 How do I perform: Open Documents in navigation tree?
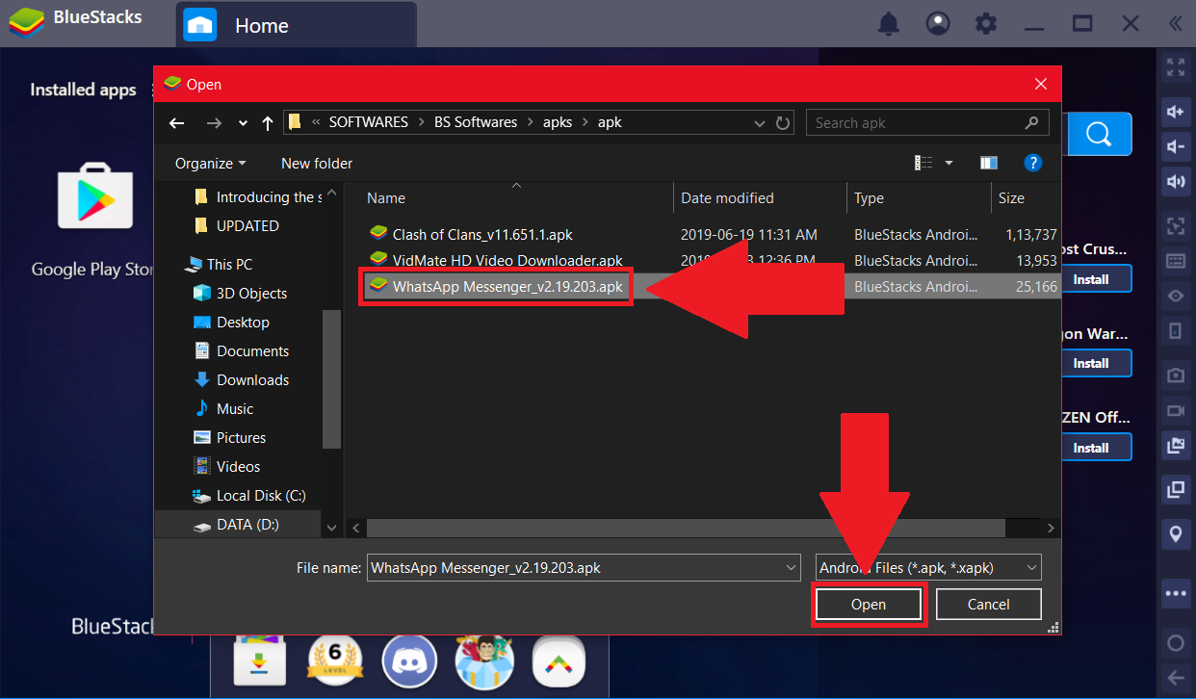[x=252, y=351]
